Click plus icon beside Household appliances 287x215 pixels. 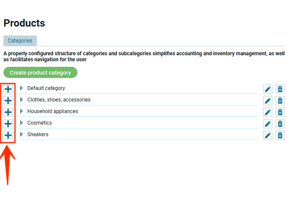8,112
